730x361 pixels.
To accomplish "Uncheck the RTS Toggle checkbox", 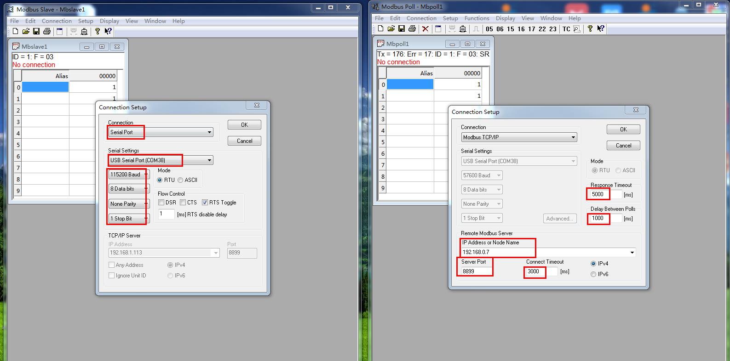I will (x=205, y=203).
